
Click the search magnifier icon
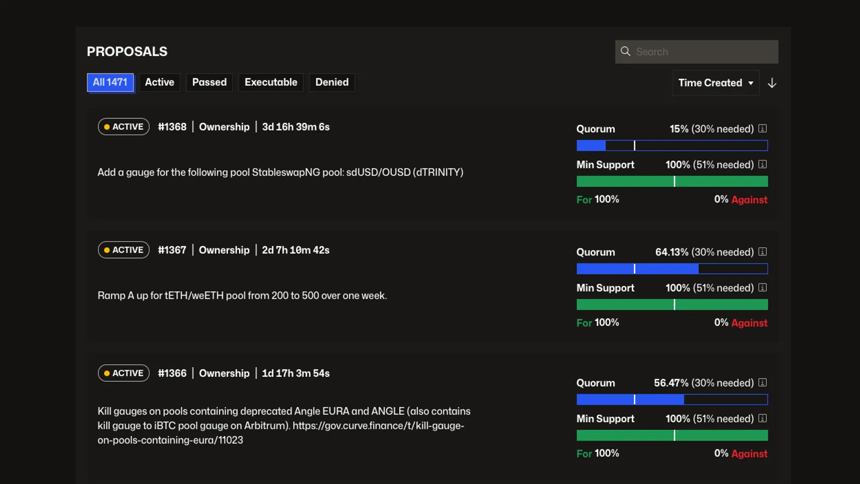tap(625, 51)
